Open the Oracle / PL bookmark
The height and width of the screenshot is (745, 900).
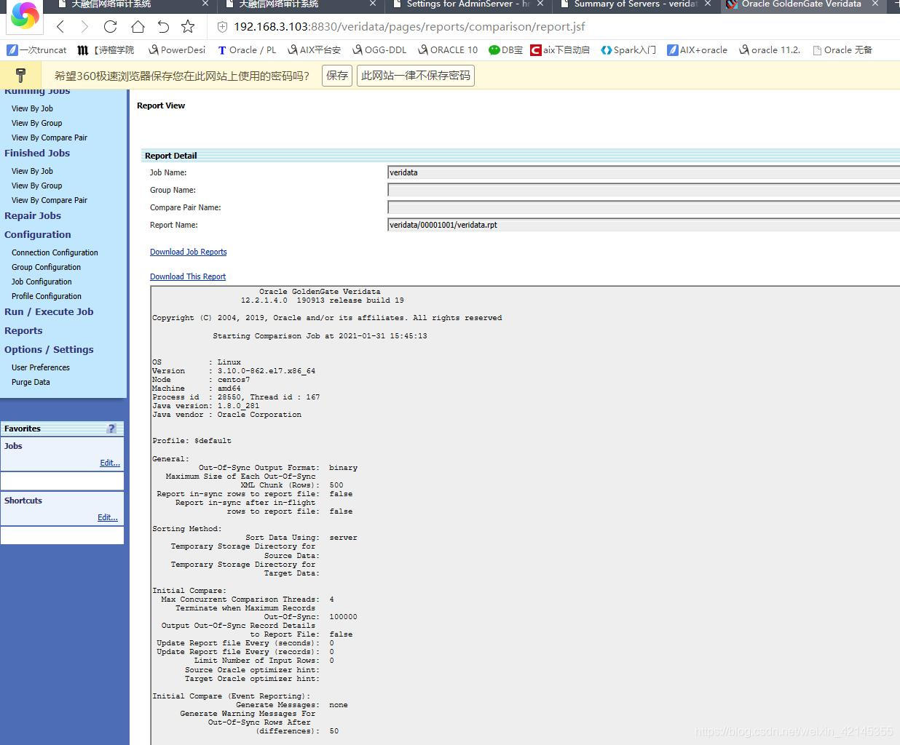(x=247, y=50)
